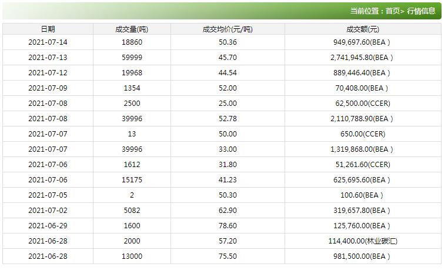Click volume cell 1354
The height and width of the screenshot is (270, 448).
point(132,88)
